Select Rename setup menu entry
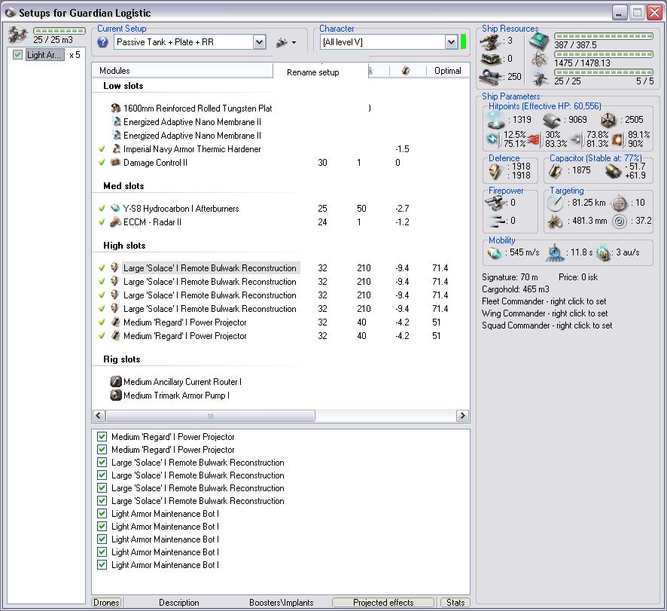This screenshot has height=611, width=667. click(x=312, y=72)
